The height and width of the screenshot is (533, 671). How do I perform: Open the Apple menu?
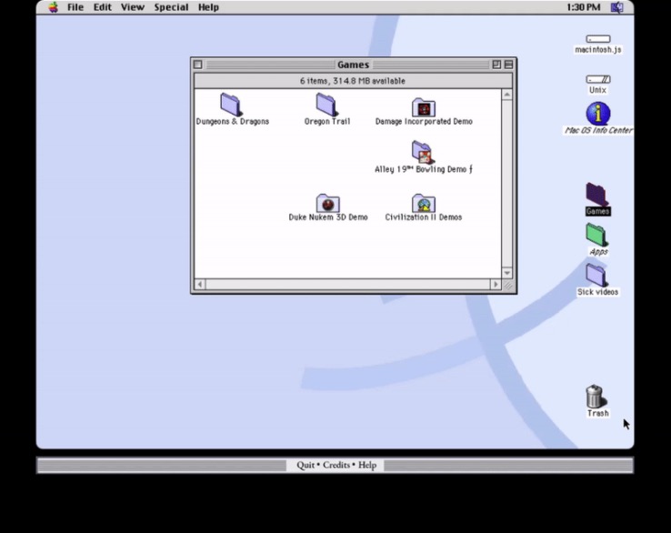coord(53,7)
